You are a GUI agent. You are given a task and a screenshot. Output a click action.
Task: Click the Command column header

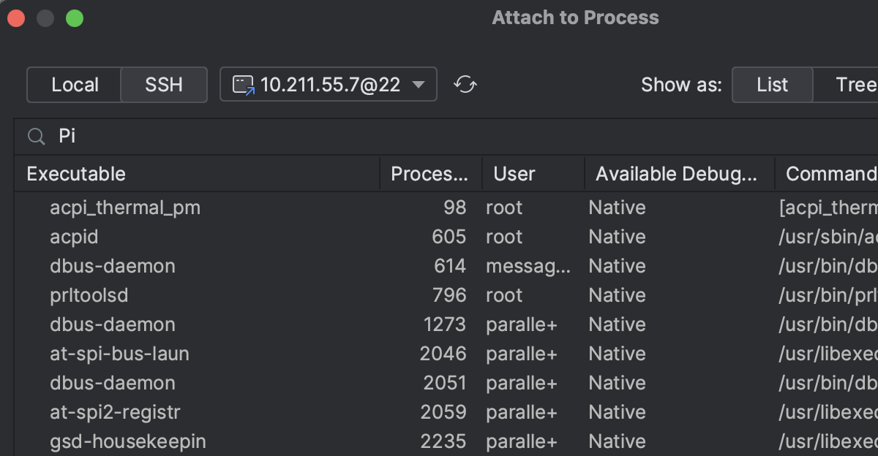tap(830, 174)
